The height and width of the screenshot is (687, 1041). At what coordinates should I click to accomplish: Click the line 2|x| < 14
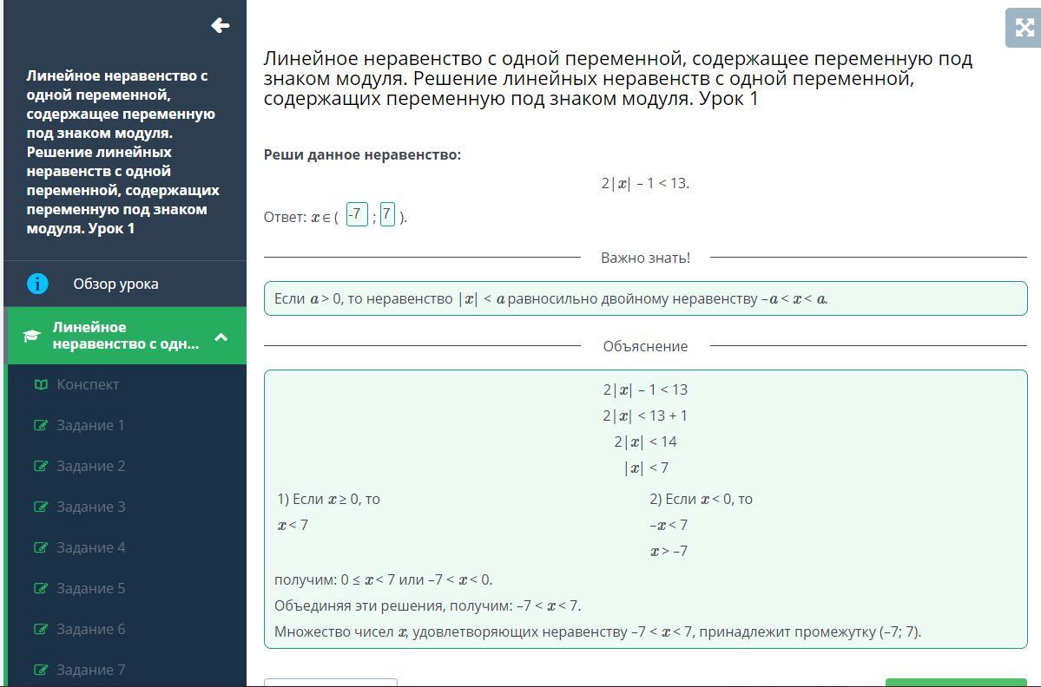(645, 442)
